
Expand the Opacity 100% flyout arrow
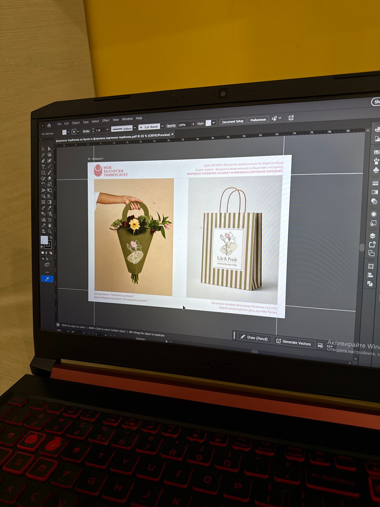pos(193,124)
